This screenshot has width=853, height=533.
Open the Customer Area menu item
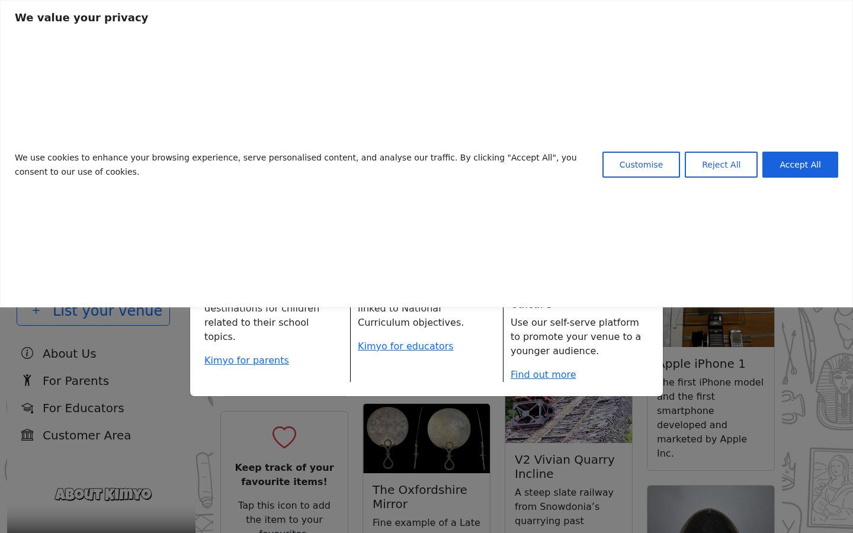tap(87, 435)
